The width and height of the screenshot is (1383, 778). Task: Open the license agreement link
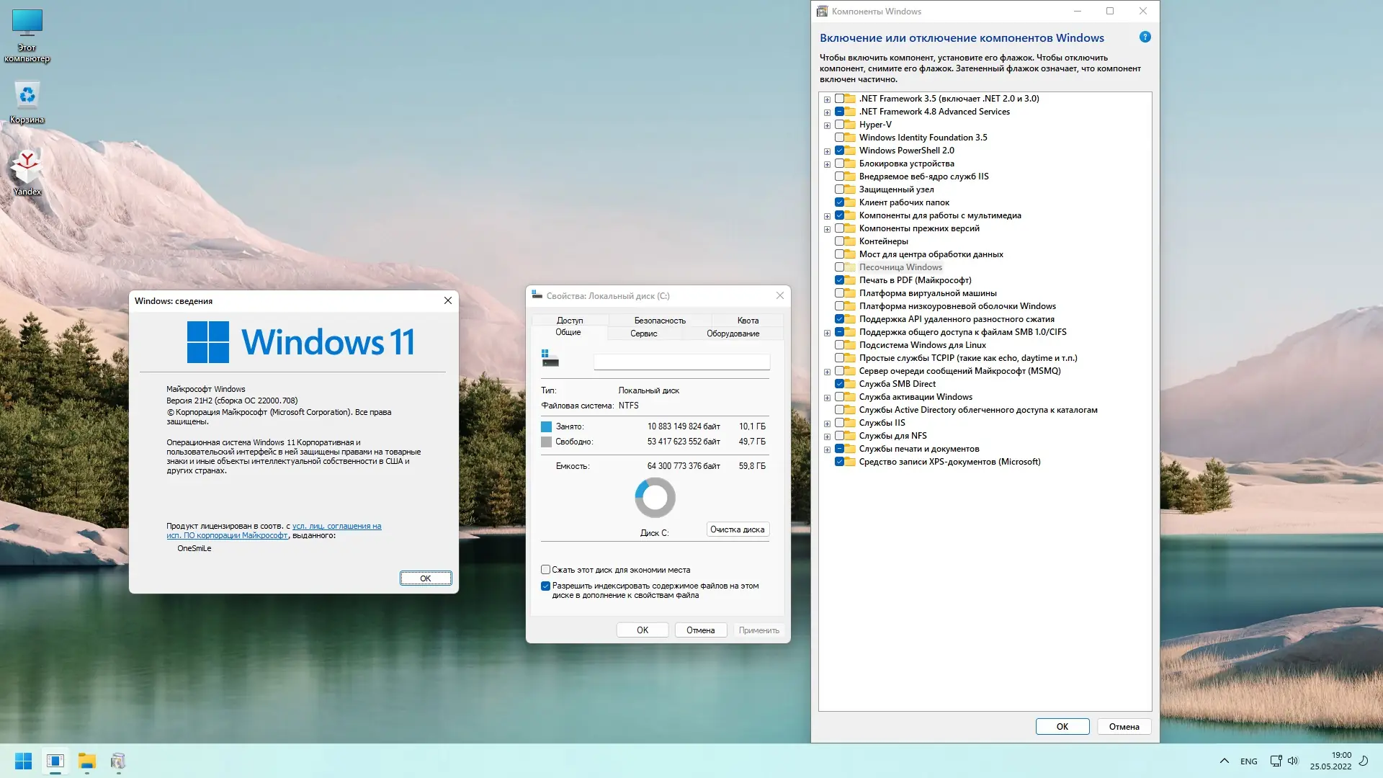336,527
